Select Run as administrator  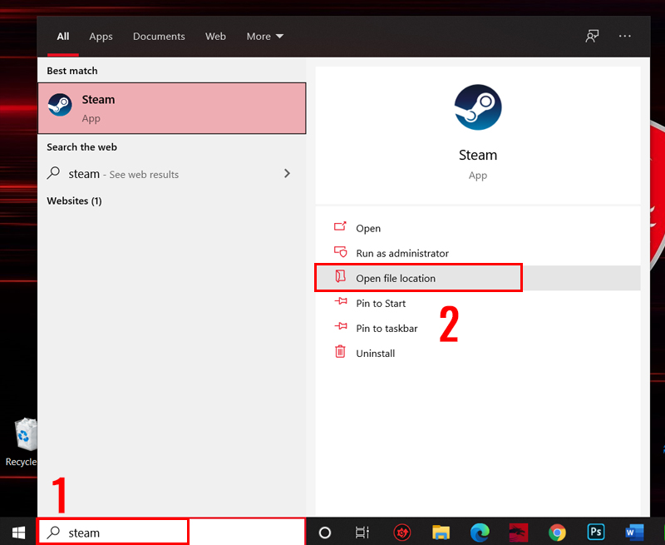[401, 254]
